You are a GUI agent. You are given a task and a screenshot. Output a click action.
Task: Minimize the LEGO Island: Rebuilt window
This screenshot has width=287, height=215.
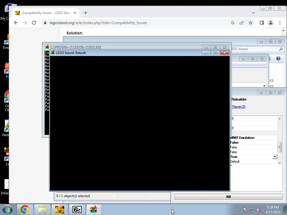(x=206, y=53)
